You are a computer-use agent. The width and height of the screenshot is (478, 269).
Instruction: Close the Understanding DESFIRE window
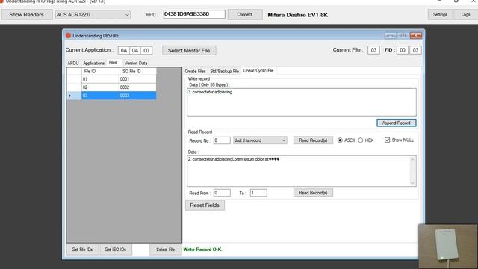pyautogui.click(x=416, y=35)
